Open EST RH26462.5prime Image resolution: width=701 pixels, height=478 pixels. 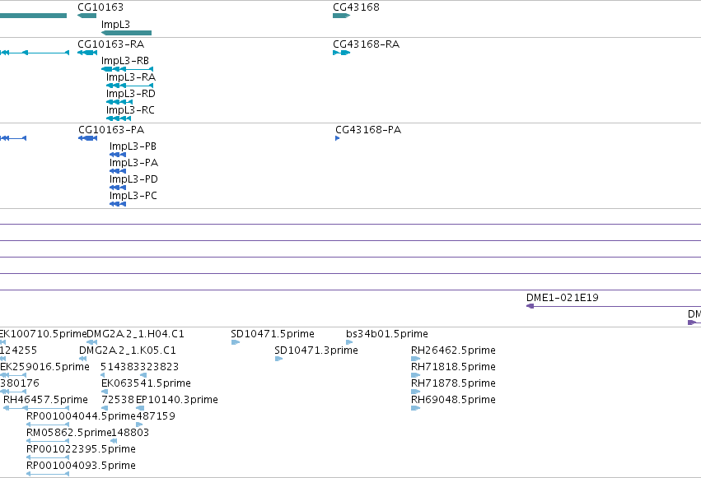453,350
